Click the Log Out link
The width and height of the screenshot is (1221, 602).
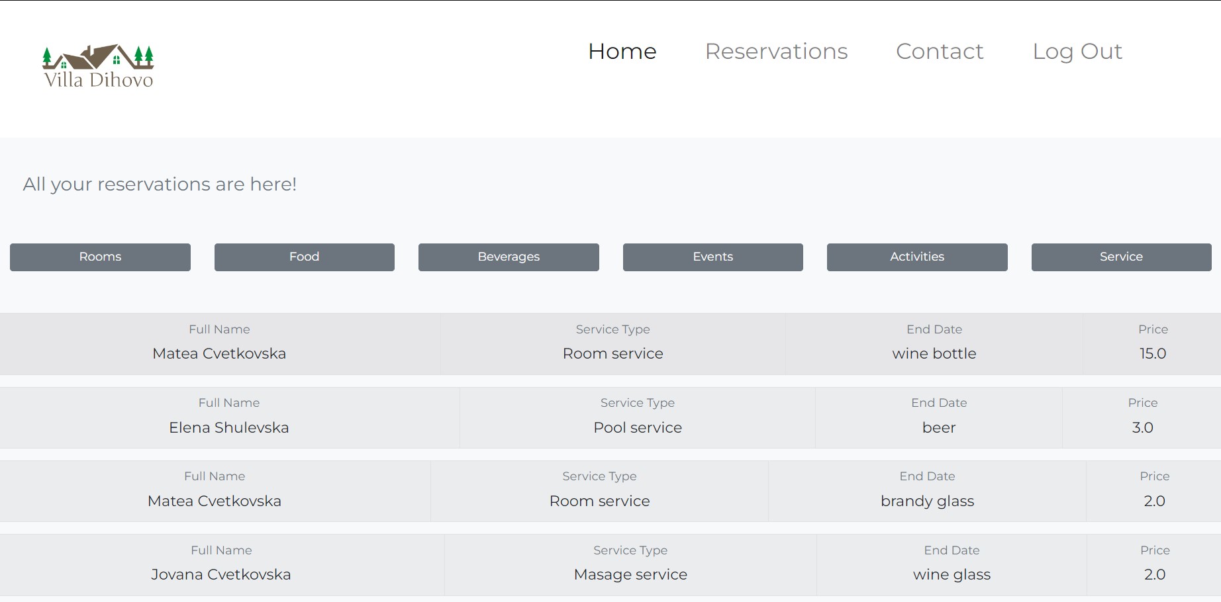click(x=1077, y=52)
